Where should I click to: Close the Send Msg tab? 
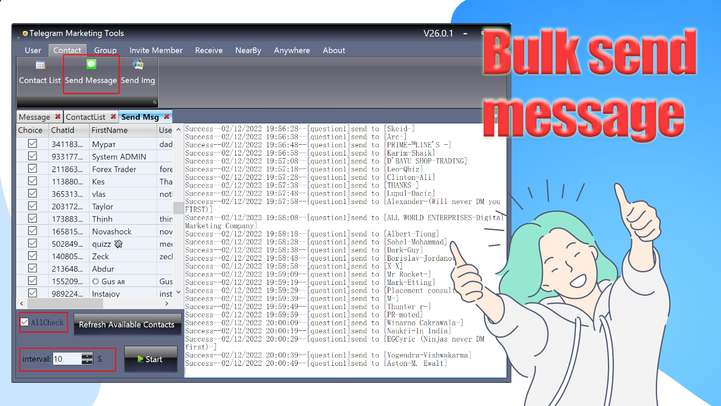point(166,117)
